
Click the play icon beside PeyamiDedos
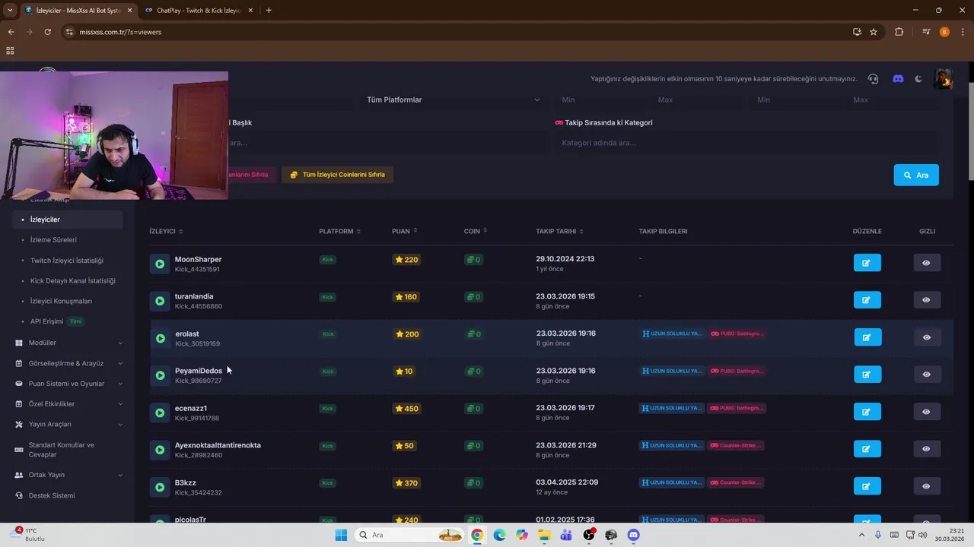click(x=160, y=375)
